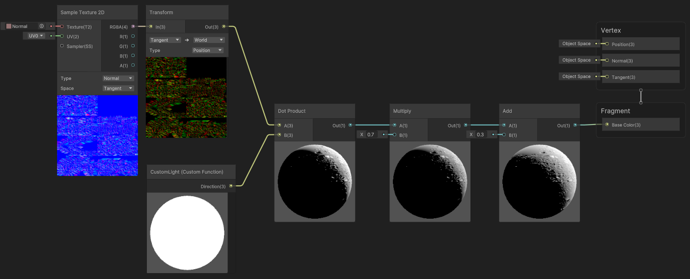Click the Multiply Out(1) output port

pyautogui.click(x=466, y=125)
